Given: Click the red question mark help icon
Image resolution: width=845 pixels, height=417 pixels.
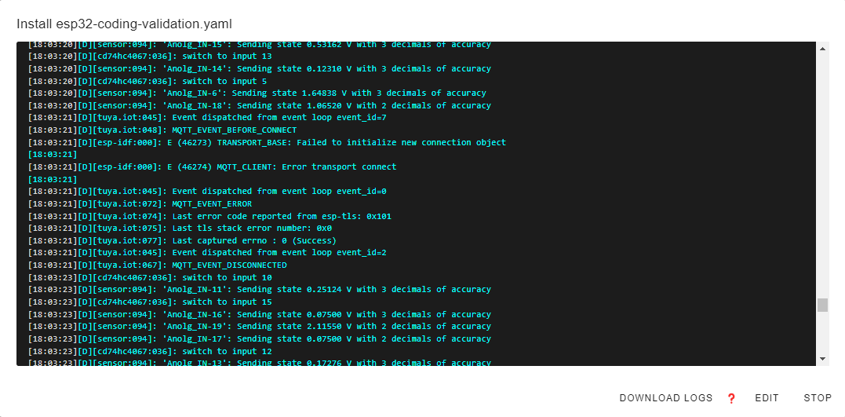Looking at the screenshot, I should pos(731,398).
